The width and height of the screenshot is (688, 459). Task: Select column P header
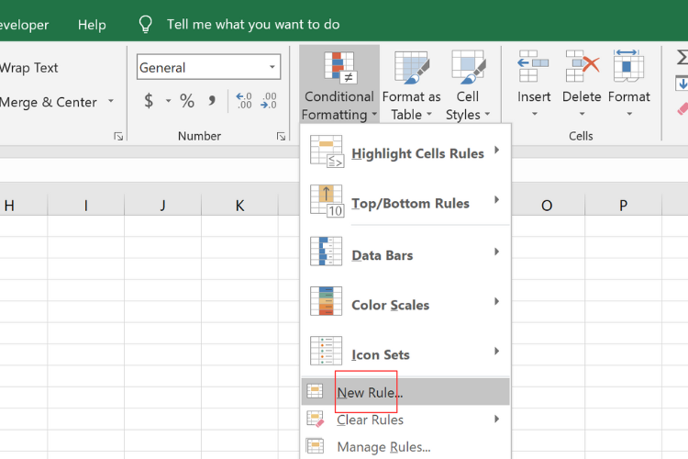click(623, 205)
